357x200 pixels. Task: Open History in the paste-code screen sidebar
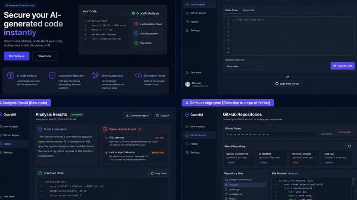tap(199, 22)
